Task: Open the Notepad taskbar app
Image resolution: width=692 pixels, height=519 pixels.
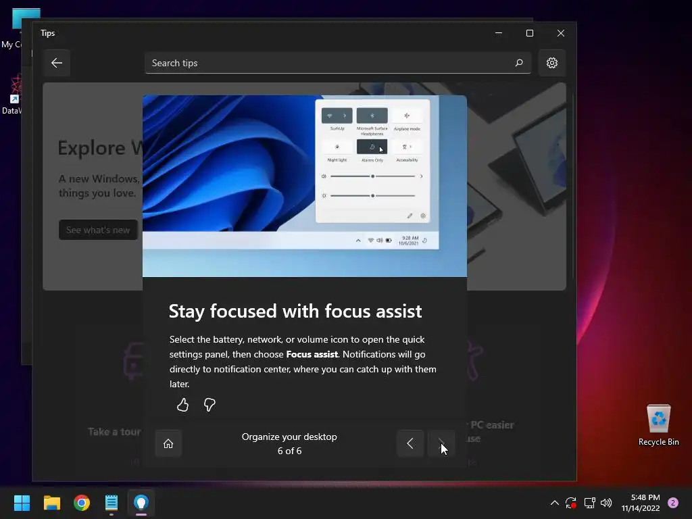Action: [112, 503]
